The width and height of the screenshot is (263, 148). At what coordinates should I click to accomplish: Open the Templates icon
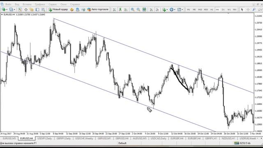coord(179,9)
